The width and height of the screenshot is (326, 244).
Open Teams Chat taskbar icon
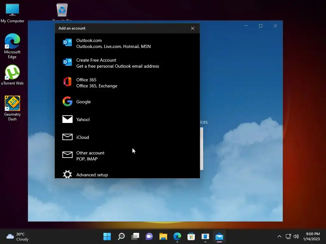[149, 236]
